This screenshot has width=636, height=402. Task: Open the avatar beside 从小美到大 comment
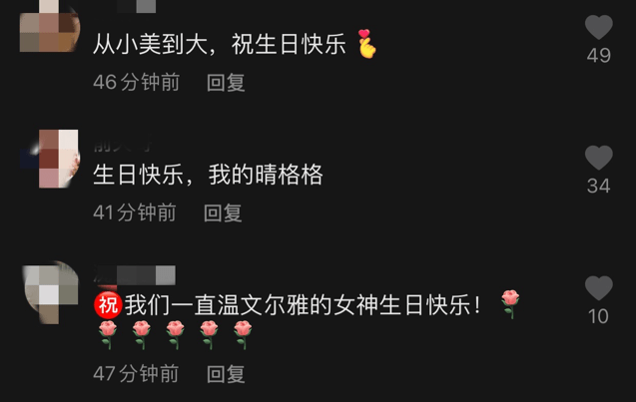[x=50, y=26]
